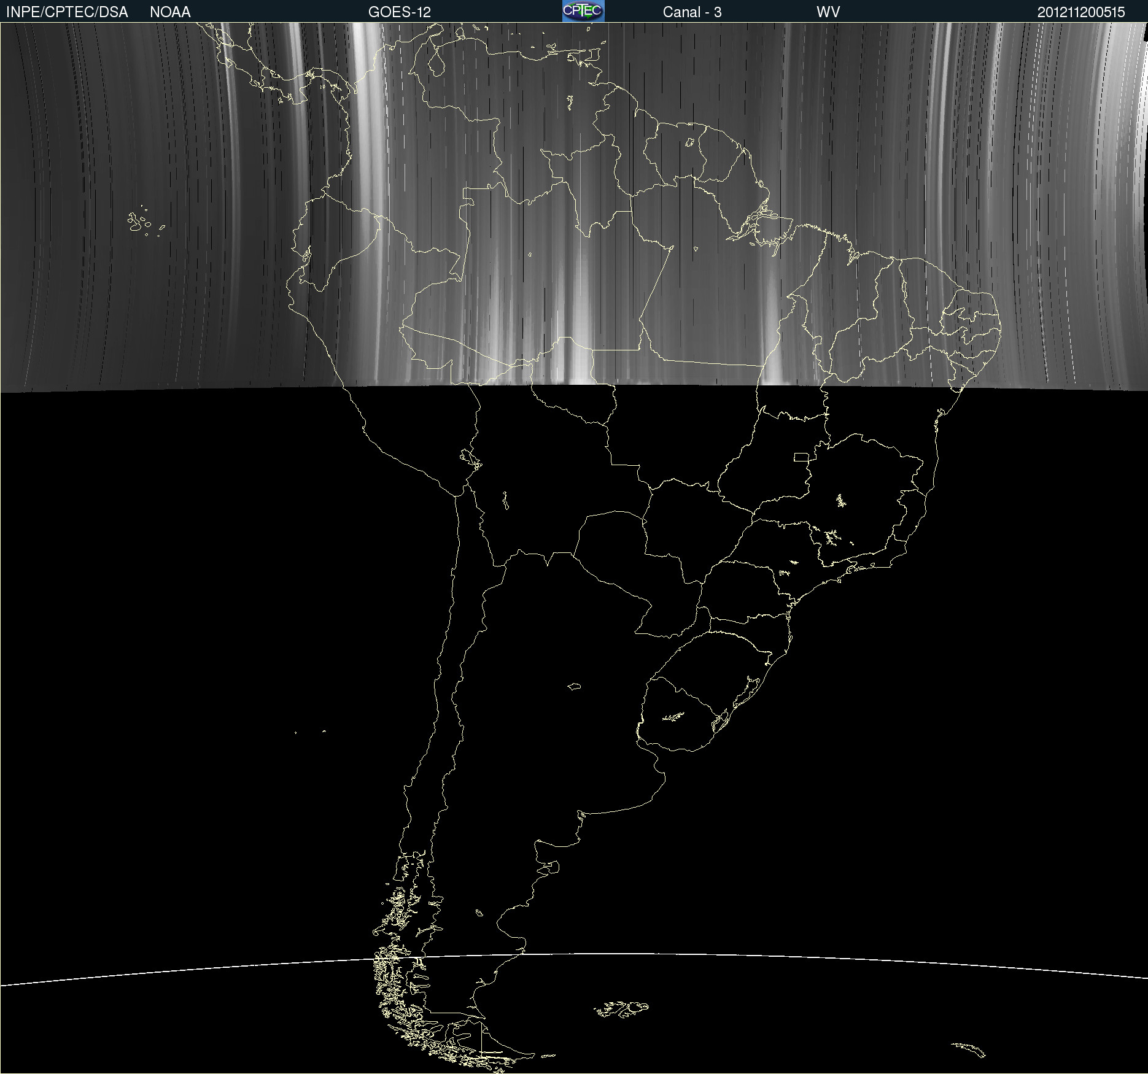Select the GOES-12 satellite label
The width and height of the screenshot is (1148, 1074).
[399, 12]
